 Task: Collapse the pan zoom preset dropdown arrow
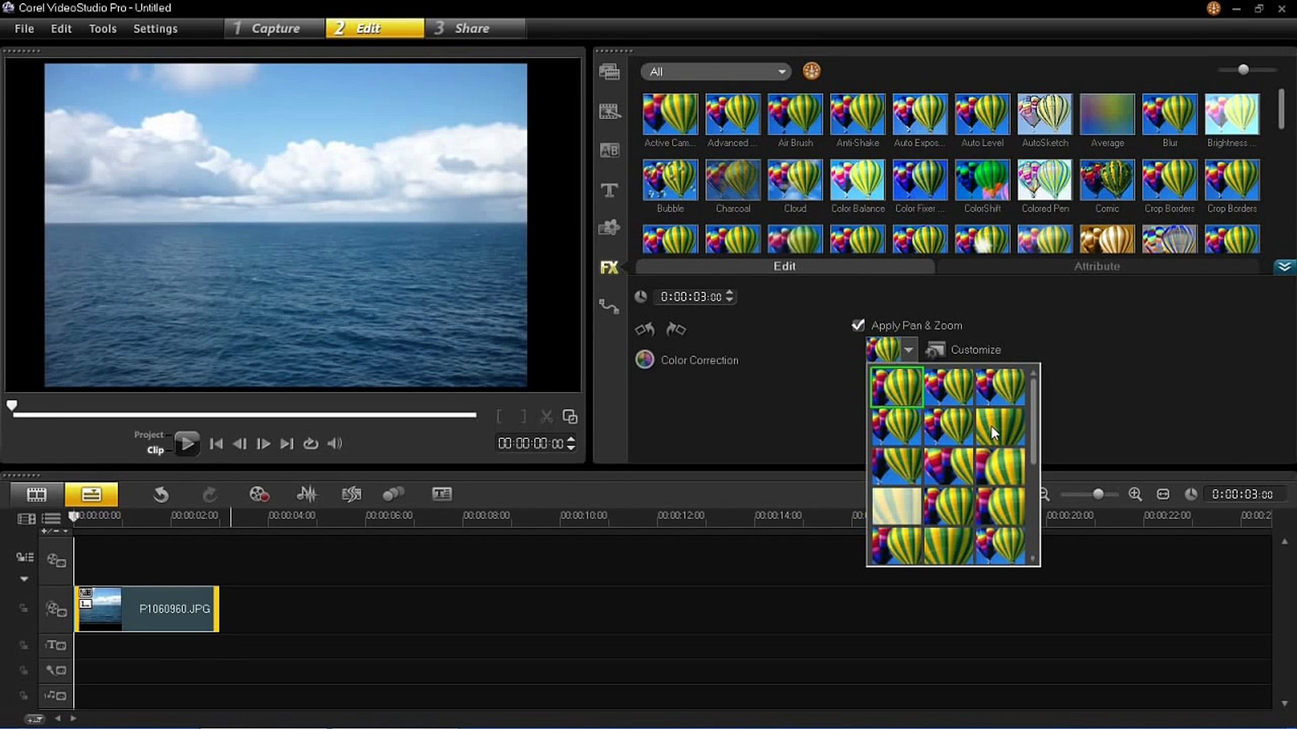pos(909,350)
